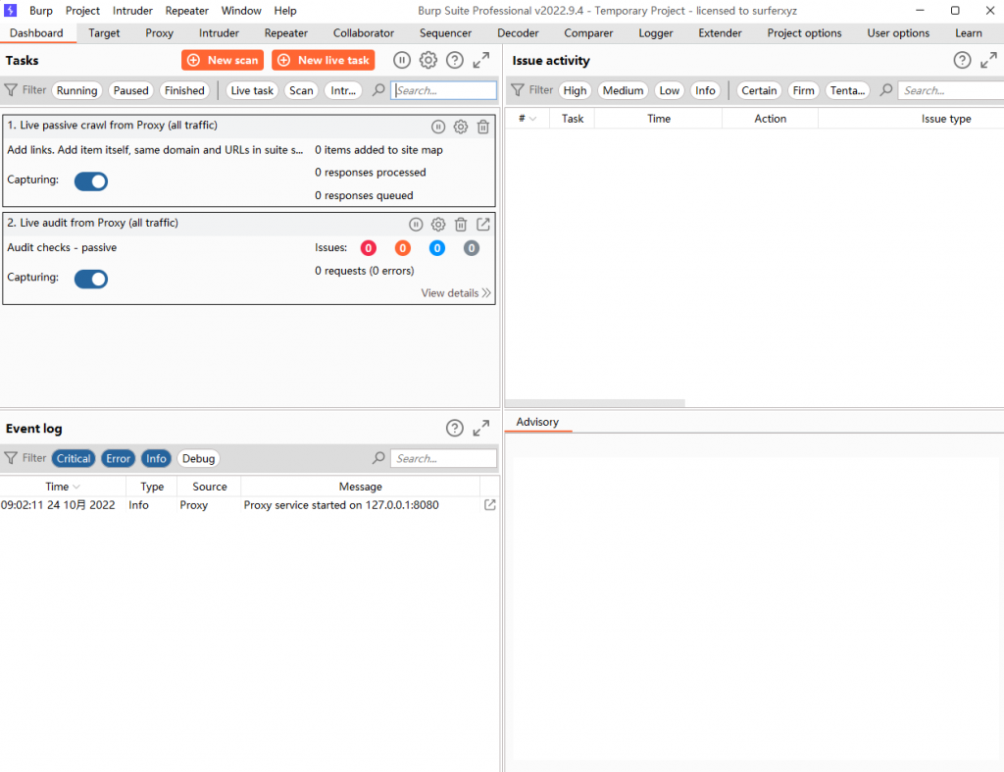Viewport: 1004px width, 772px height.
Task: Toggle the High severity issue filter
Action: pos(575,90)
